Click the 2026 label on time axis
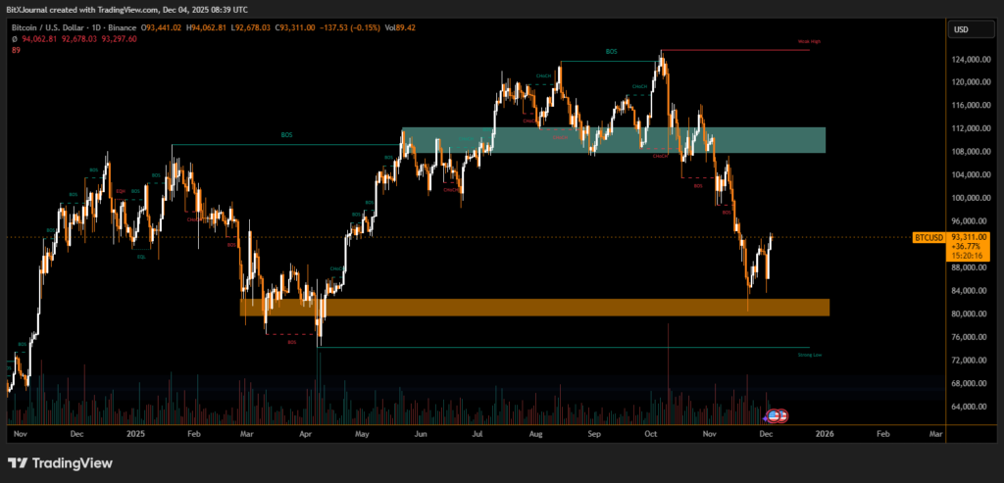 [x=825, y=431]
